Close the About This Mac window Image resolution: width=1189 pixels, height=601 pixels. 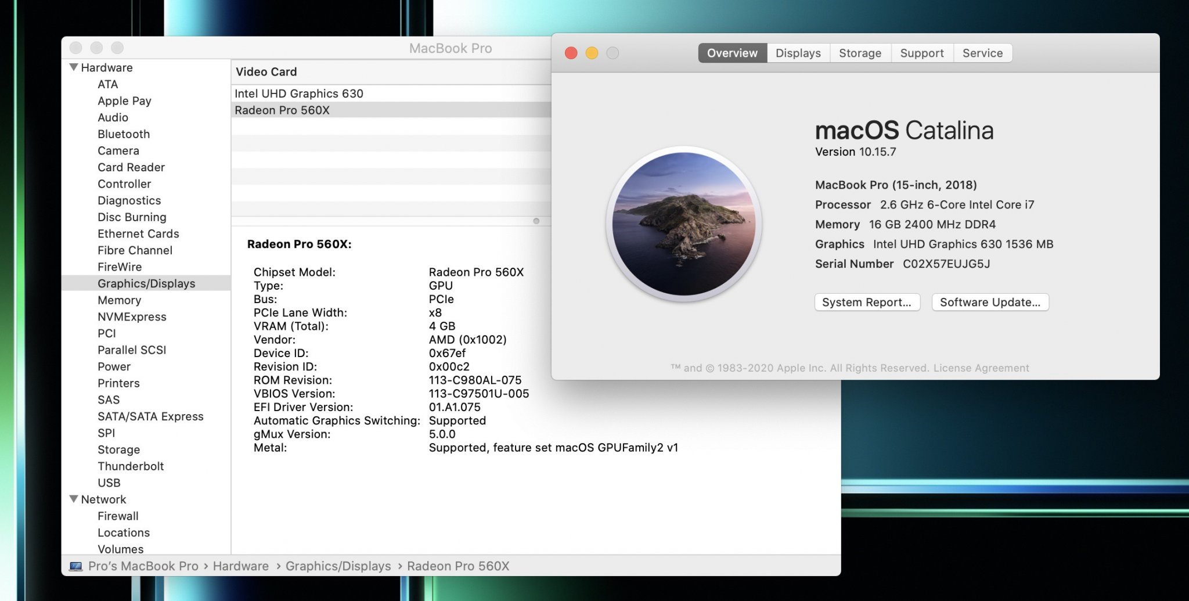[571, 53]
